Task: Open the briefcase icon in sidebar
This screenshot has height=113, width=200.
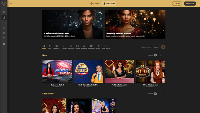Action: [x=4, y=33]
